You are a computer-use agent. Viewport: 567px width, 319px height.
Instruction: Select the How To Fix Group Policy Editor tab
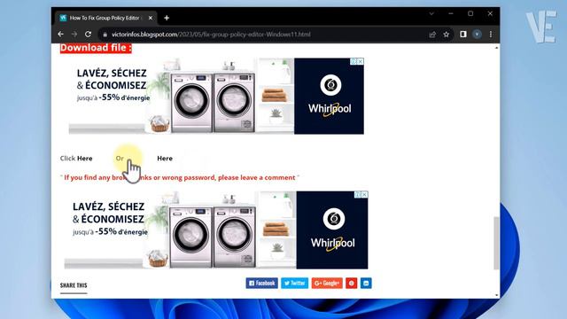point(106,18)
